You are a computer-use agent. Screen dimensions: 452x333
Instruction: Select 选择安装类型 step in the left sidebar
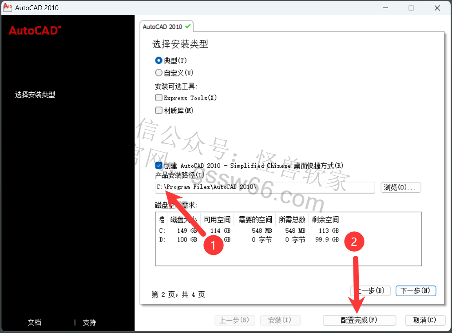(35, 95)
